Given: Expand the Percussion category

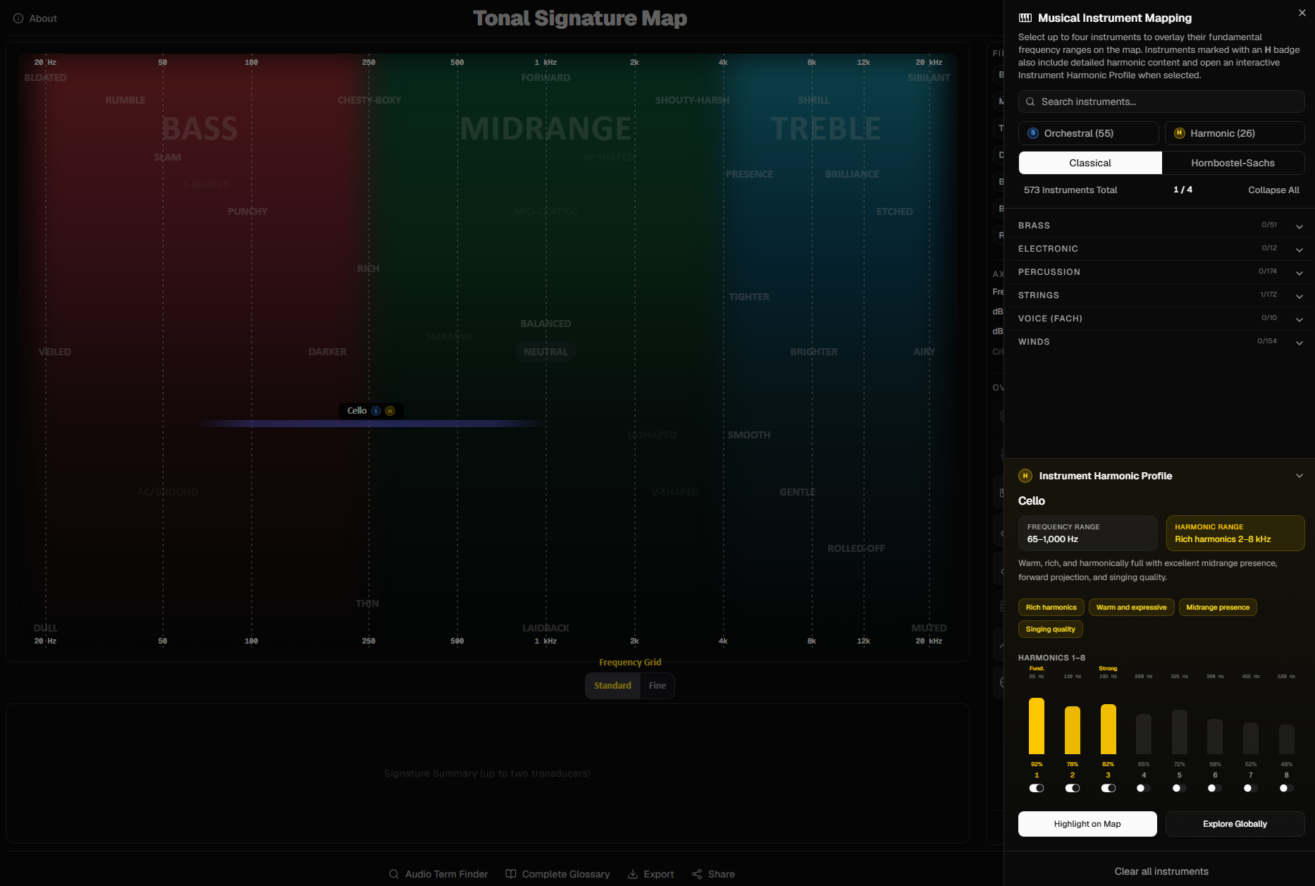Looking at the screenshot, I should click(1160, 272).
